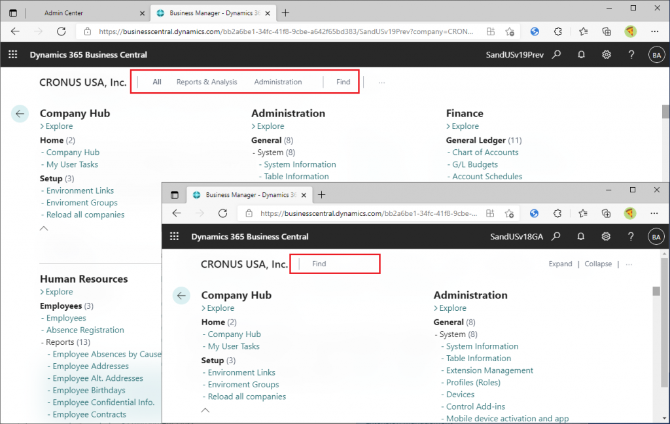The image size is (670, 424).
Task: Click the round back arrow beside Company Hub in the SandUSv18GA window
Action: click(181, 295)
